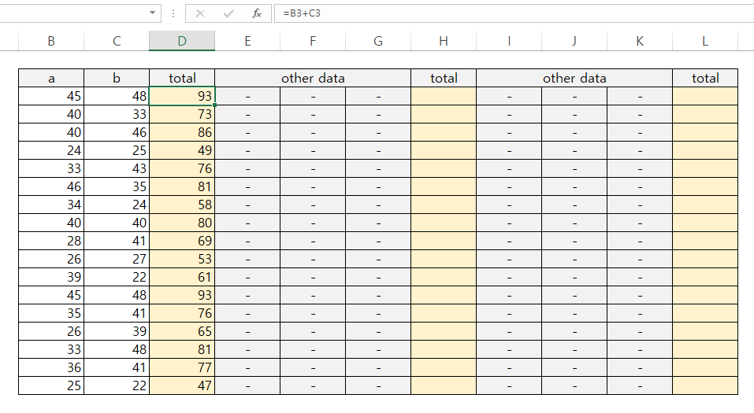Click cell with value 36 in column a
This screenshot has height=413, width=754.
pyautogui.click(x=51, y=367)
